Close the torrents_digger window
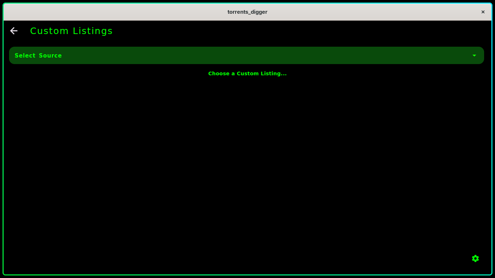The image size is (495, 278). click(x=483, y=12)
